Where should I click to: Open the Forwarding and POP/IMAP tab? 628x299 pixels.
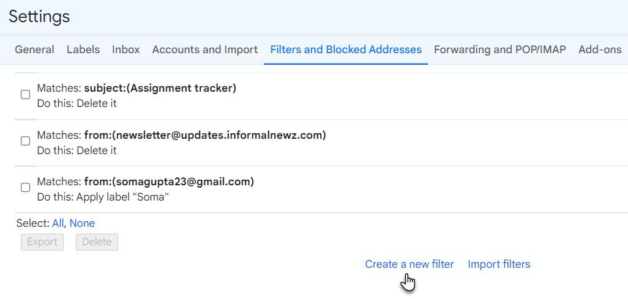pos(500,50)
